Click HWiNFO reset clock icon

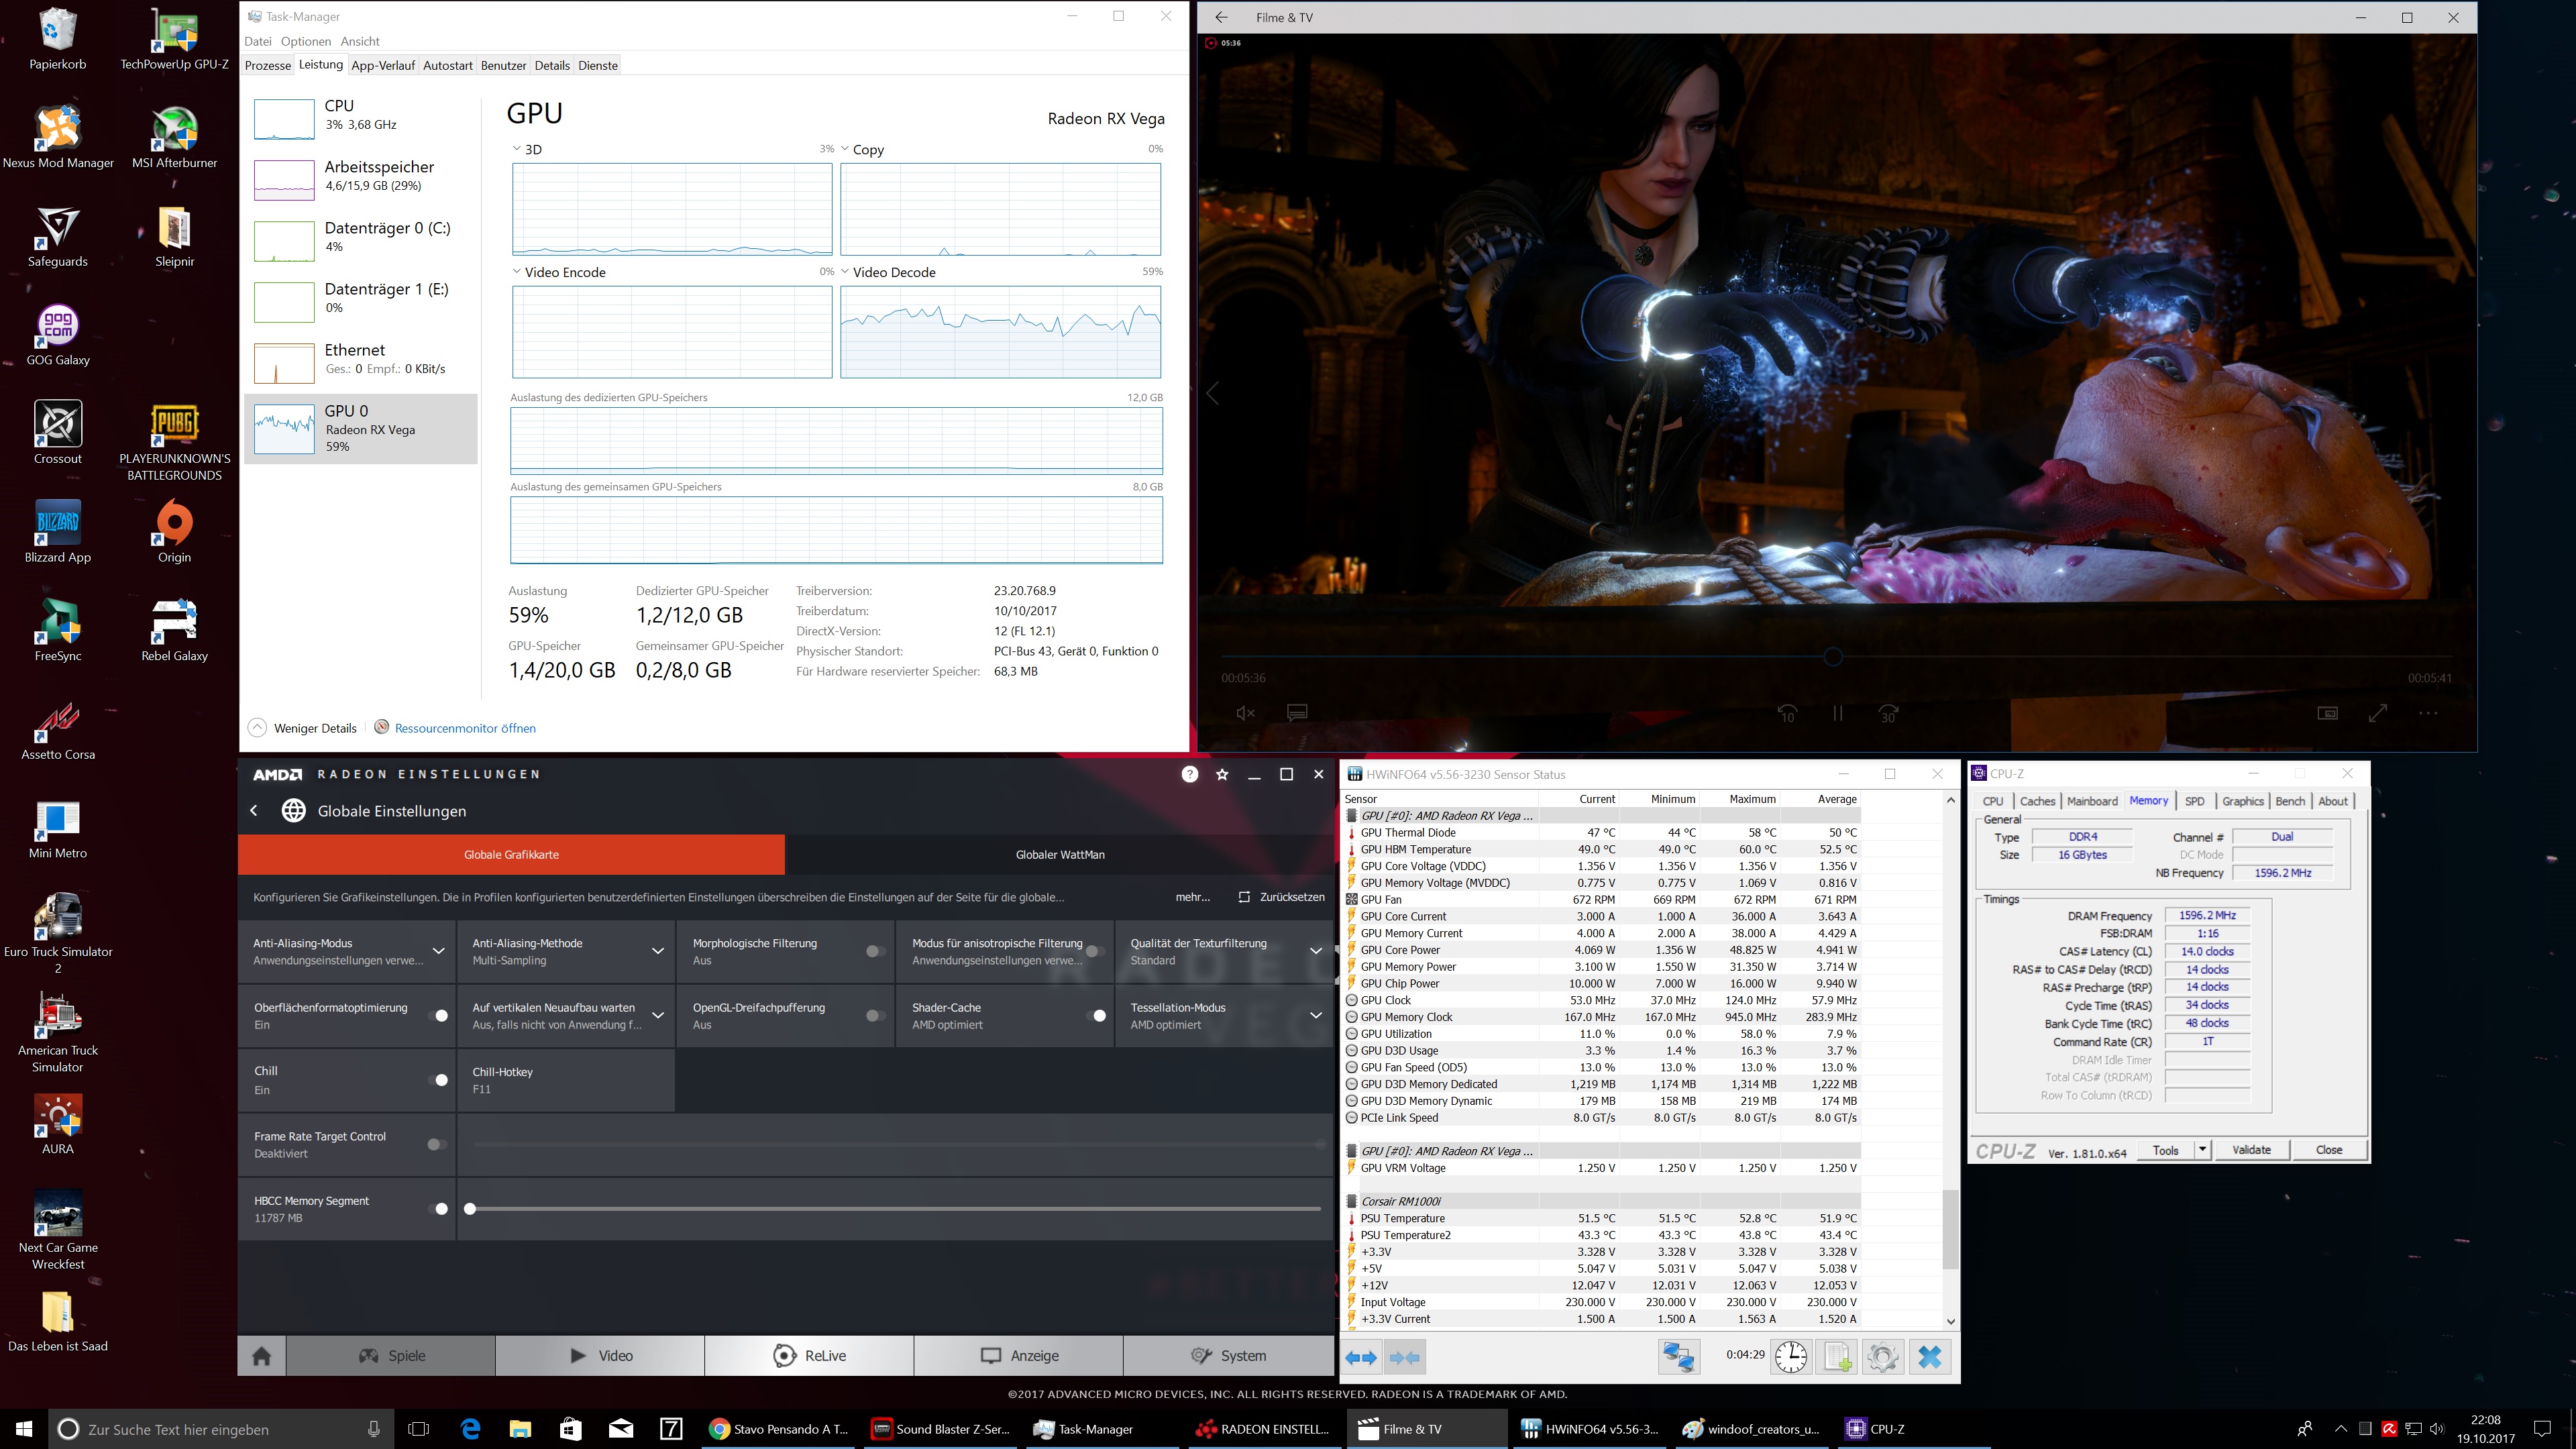tap(1790, 1356)
